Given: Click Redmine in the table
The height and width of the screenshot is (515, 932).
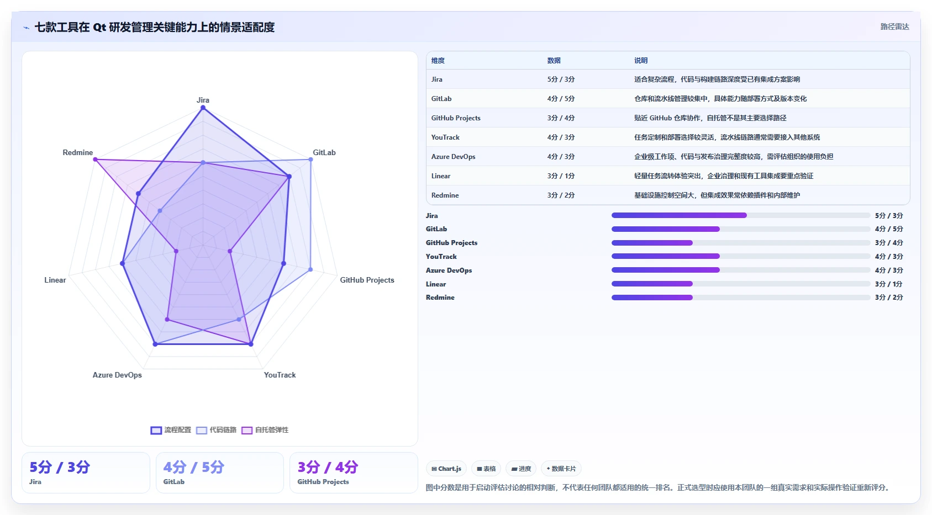Looking at the screenshot, I should 445,195.
